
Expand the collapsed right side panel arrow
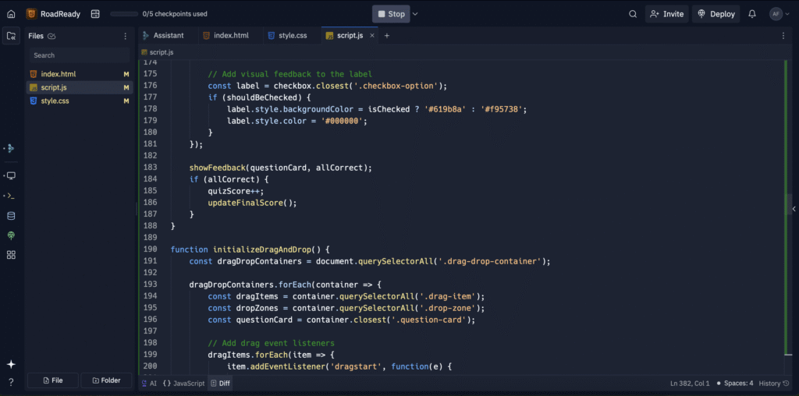tap(794, 209)
